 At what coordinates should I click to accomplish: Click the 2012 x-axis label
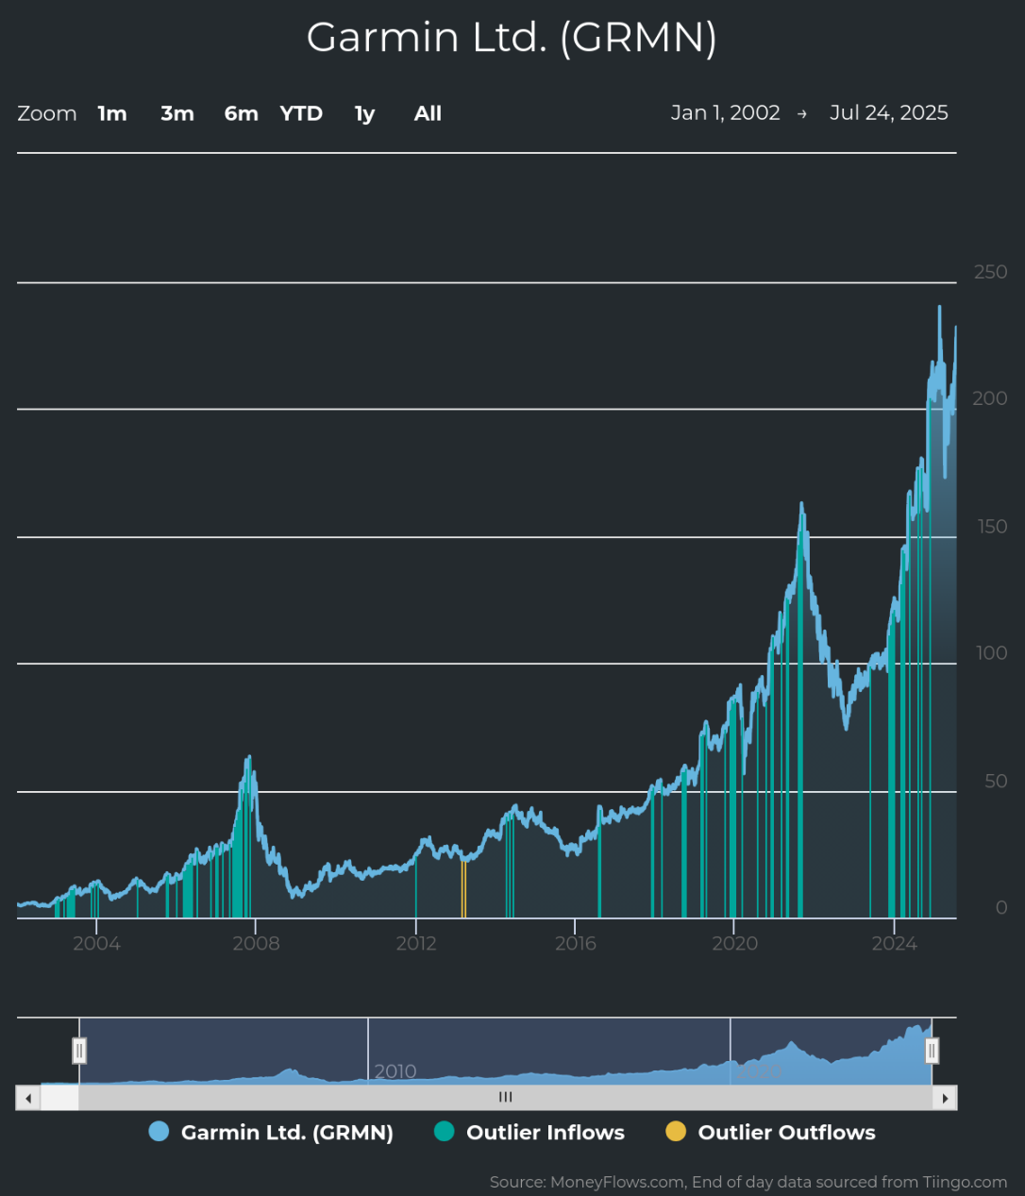click(415, 943)
